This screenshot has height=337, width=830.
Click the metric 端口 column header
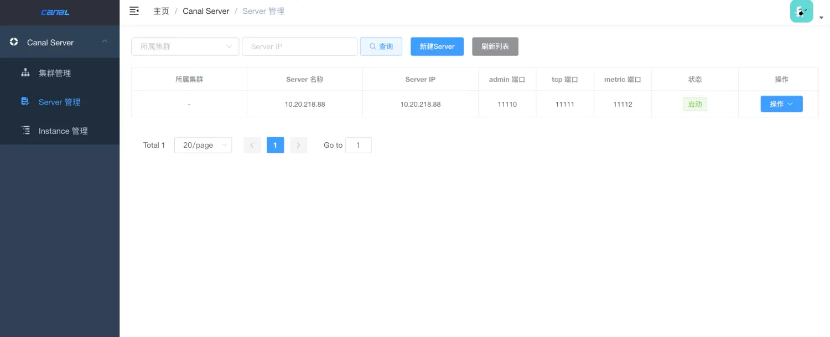pos(622,79)
